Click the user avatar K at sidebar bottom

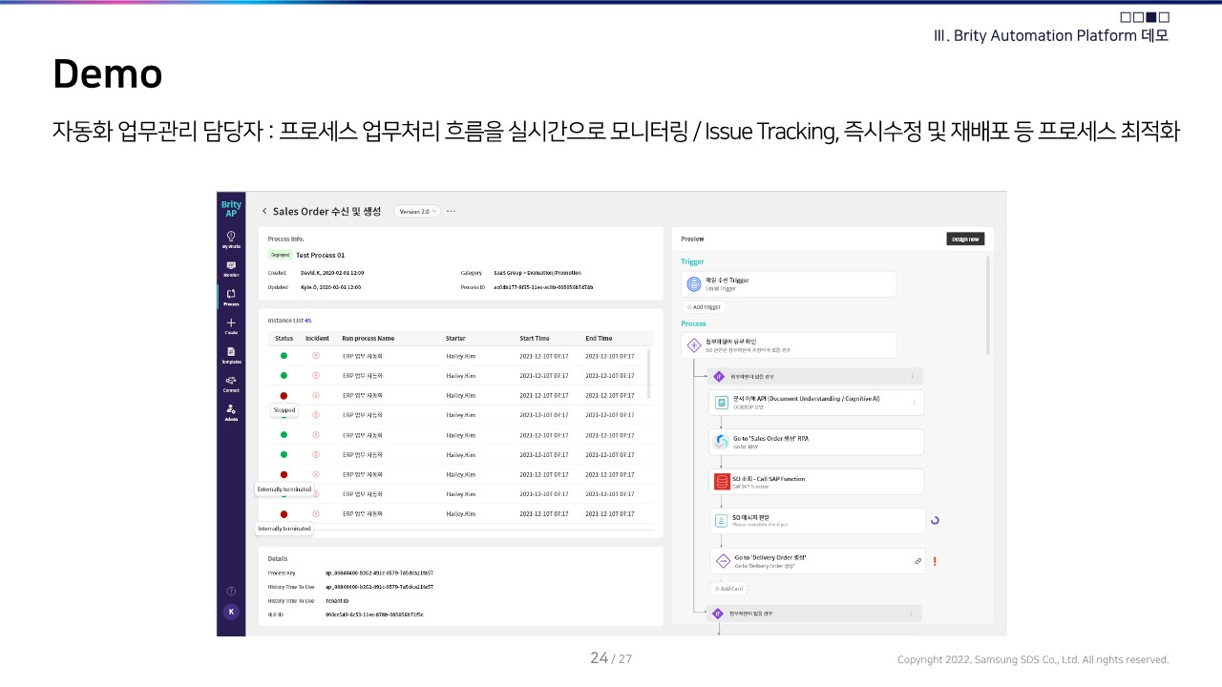point(230,612)
